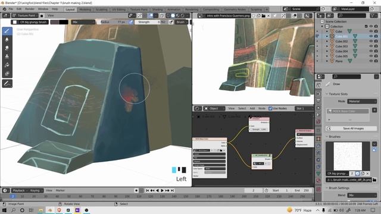Open the Material properties tab icon

tap(318, 181)
